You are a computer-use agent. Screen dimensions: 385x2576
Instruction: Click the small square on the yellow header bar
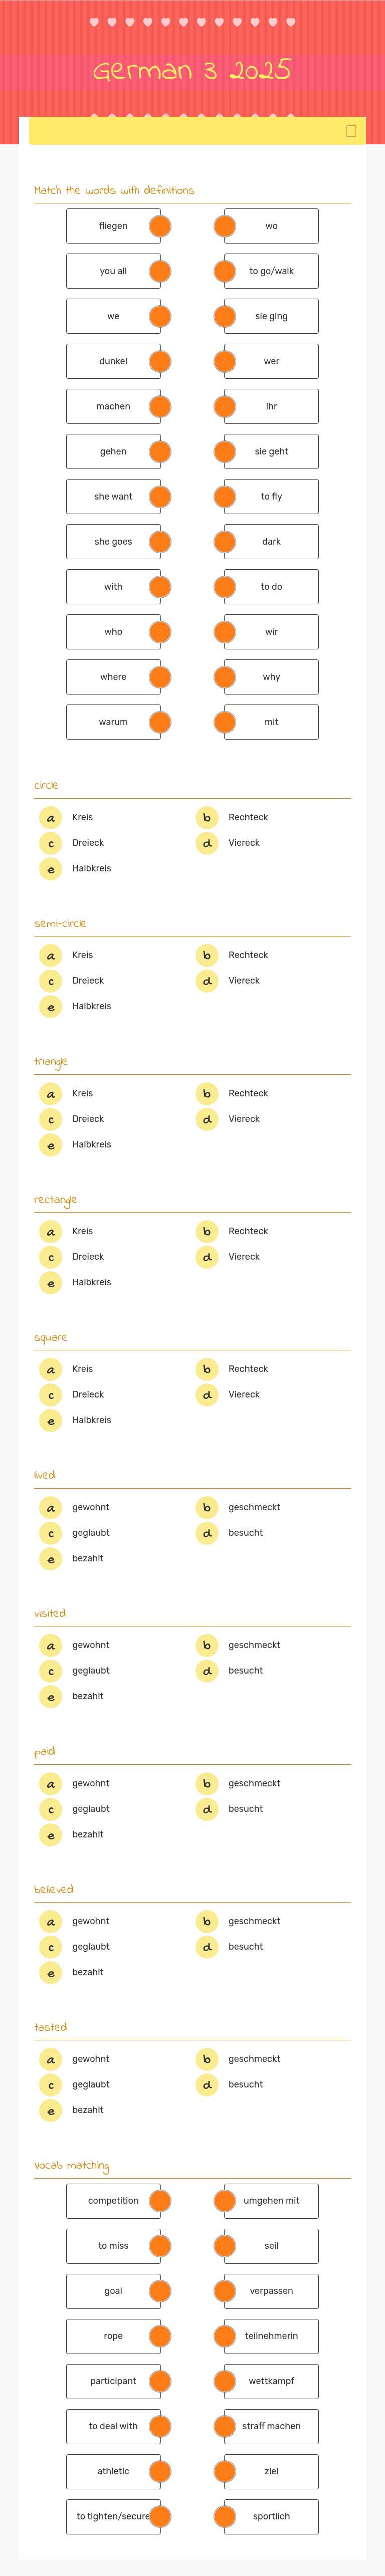[351, 130]
